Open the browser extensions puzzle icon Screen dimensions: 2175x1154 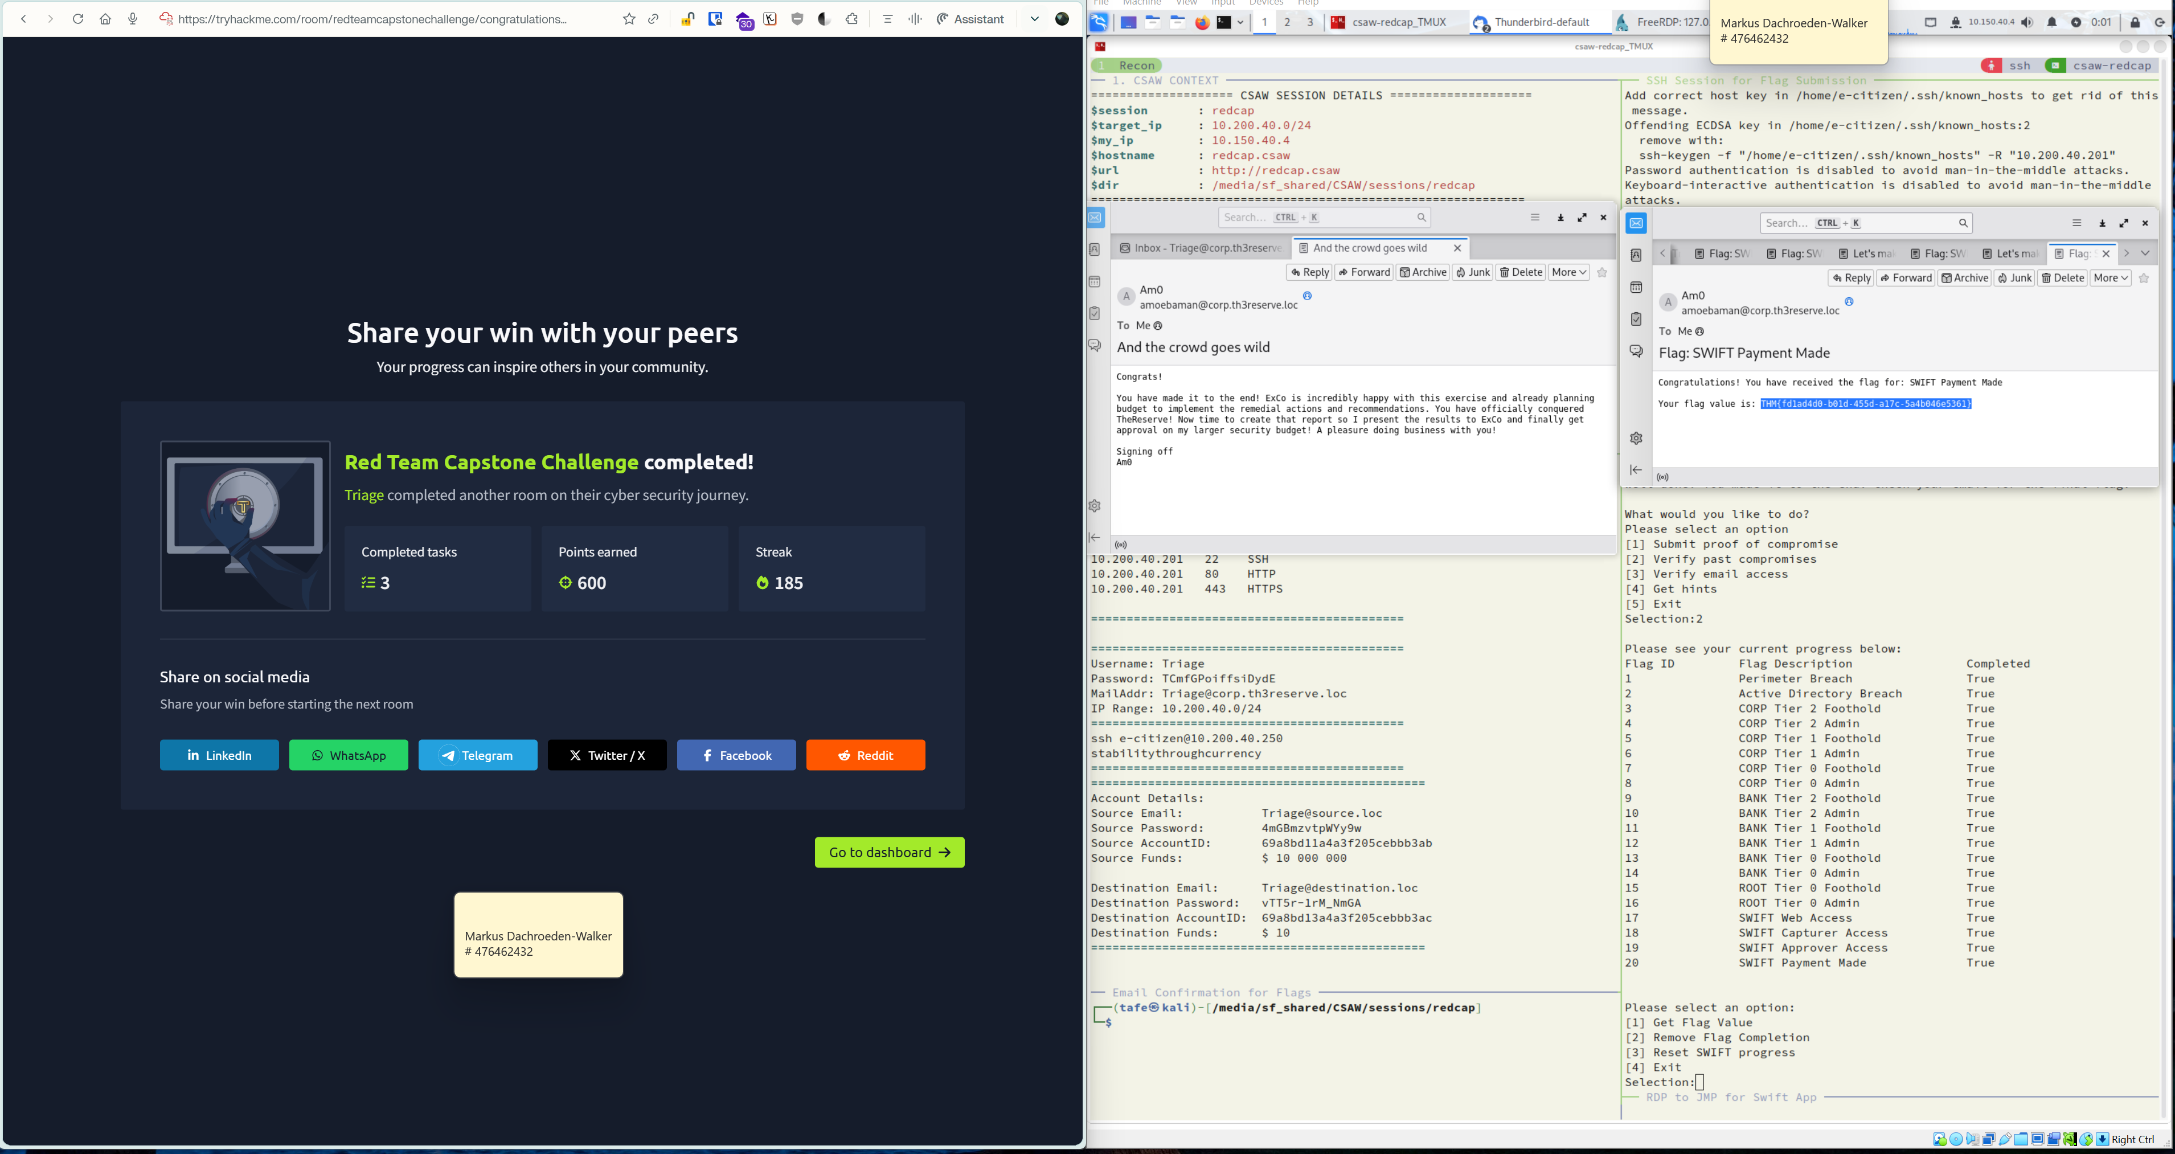coord(851,19)
